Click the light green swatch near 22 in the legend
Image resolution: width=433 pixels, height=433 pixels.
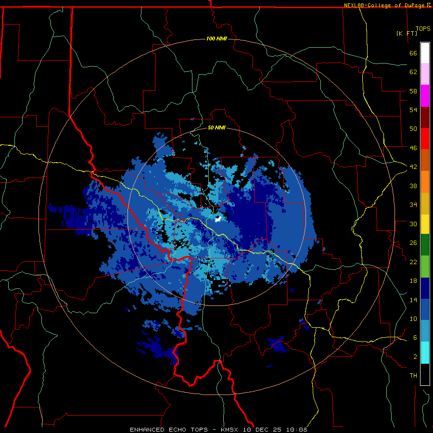[x=425, y=267]
